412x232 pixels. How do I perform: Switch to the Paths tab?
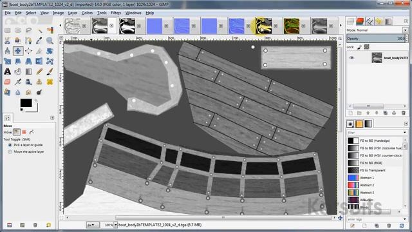[x=370, y=21]
